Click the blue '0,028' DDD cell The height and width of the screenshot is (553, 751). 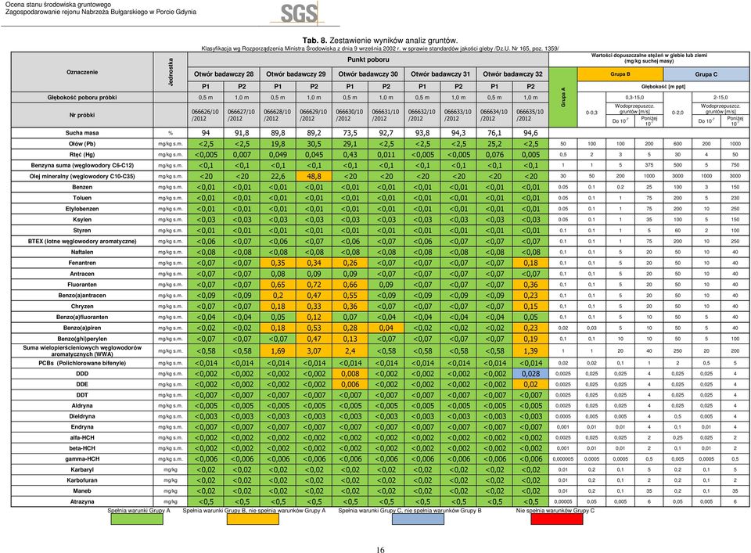530,374
